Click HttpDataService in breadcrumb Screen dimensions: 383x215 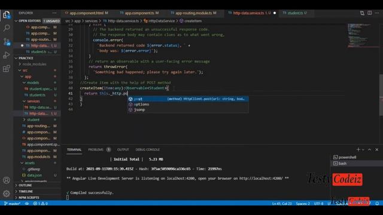pyautogui.click(x=162, y=21)
